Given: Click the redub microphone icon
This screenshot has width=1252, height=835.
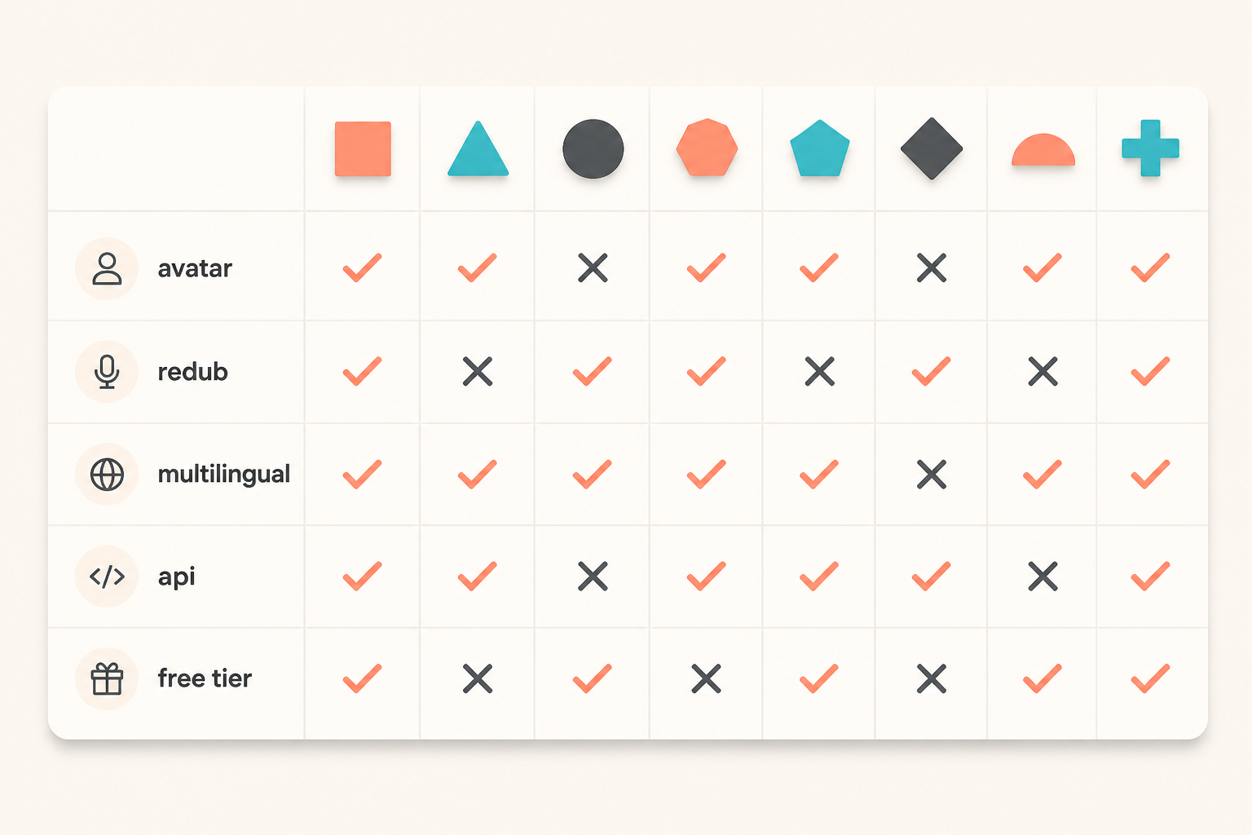Looking at the screenshot, I should point(107,372).
